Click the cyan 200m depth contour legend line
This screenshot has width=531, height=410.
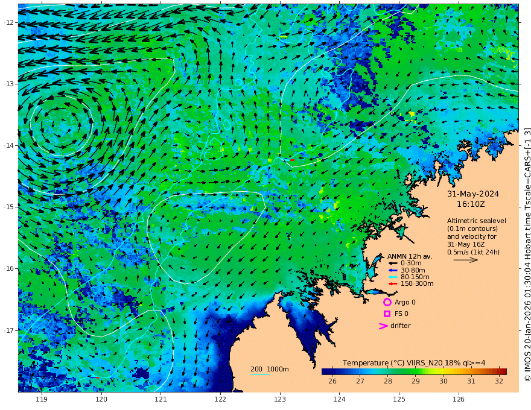coord(260,374)
